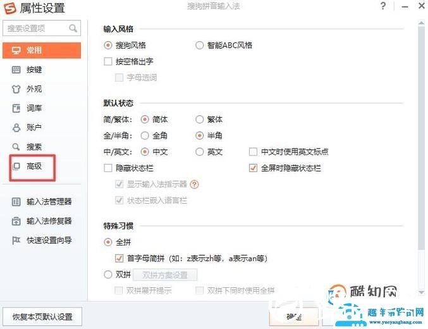Click the square icon beside 高级
Image resolution: width=428 pixels, height=329 pixels.
coord(16,166)
